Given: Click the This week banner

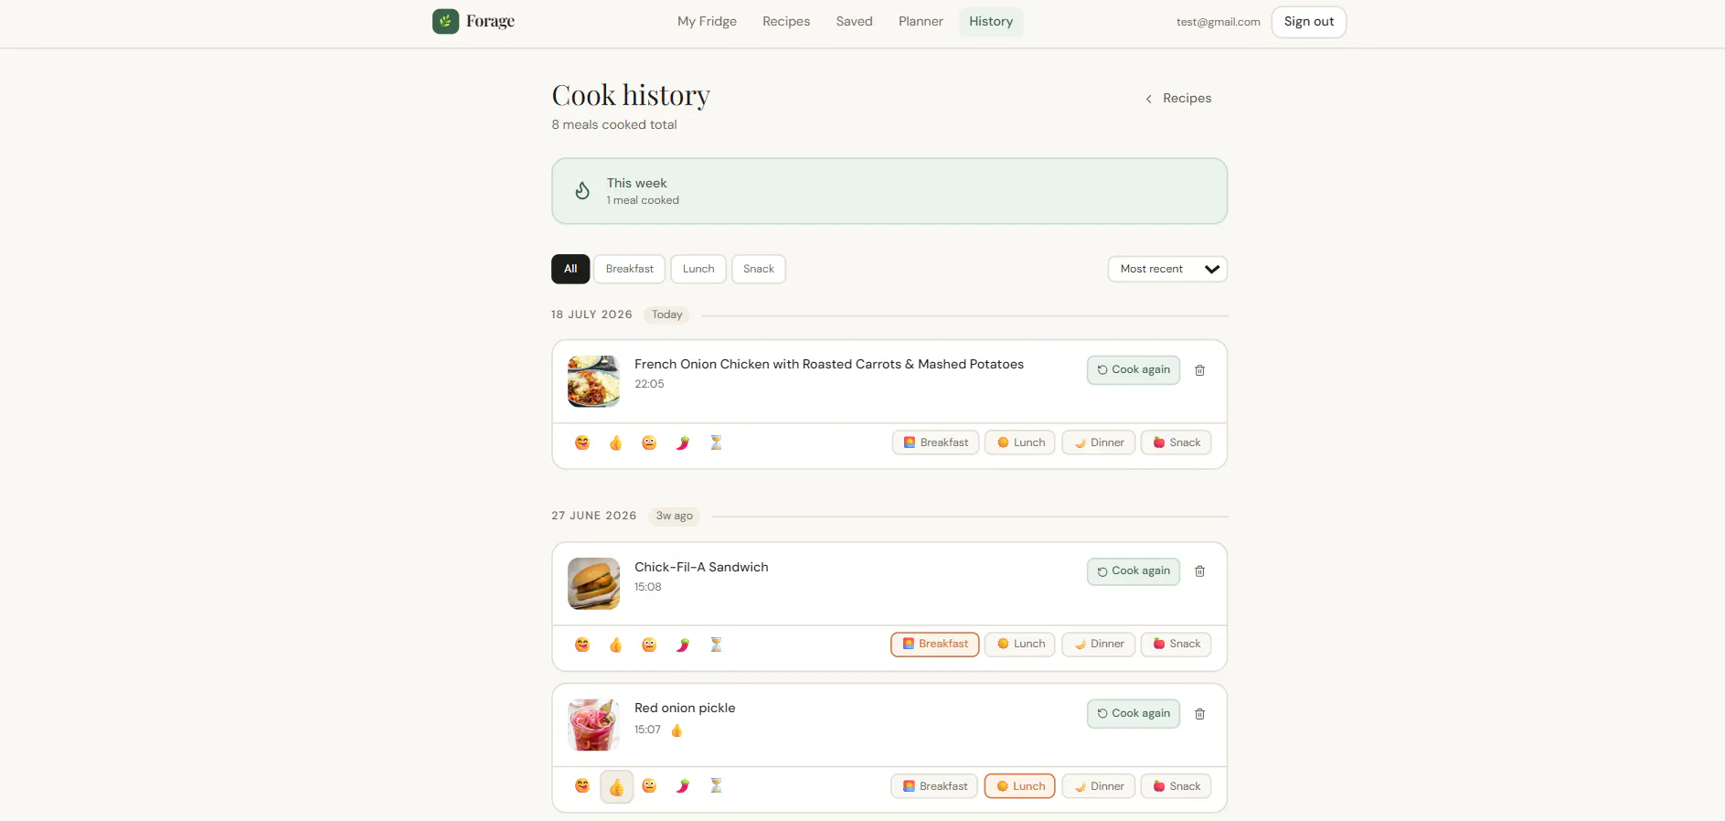Looking at the screenshot, I should coord(889,191).
